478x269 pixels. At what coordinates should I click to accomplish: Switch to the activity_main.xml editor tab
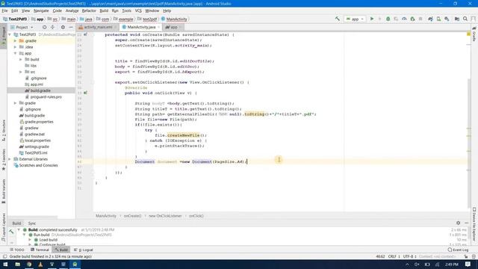pos(98,27)
